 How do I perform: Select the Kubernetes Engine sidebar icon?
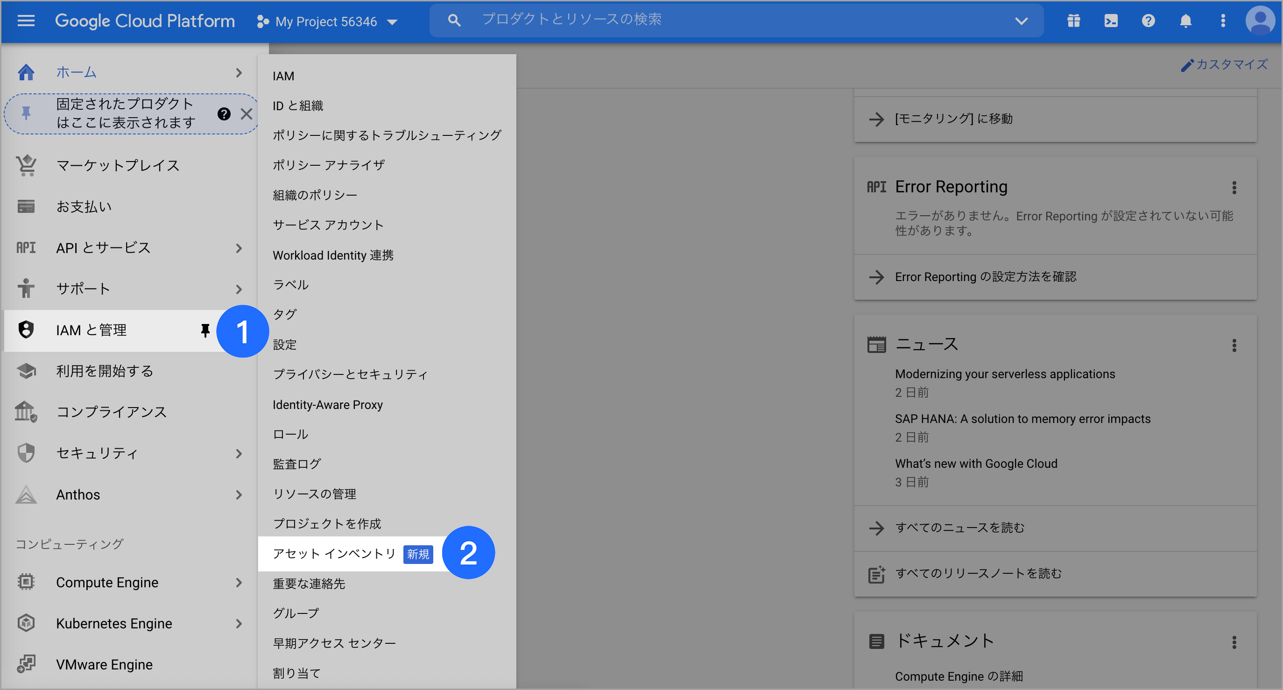click(26, 623)
